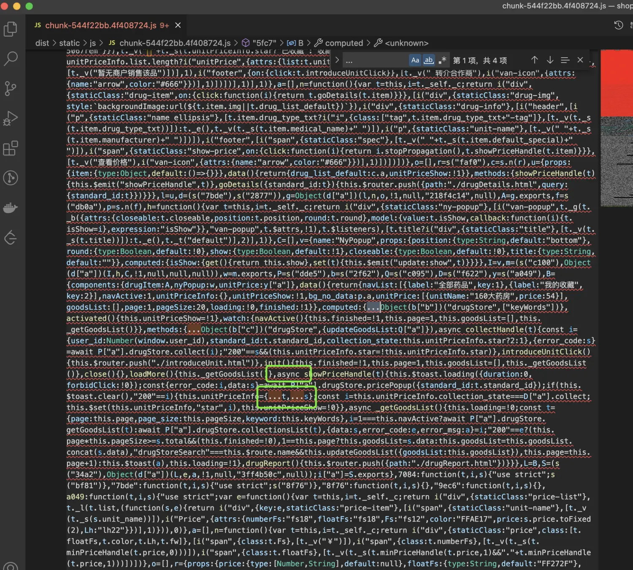
Task: Open the Git Graph icon in sidebar
Action: 10,178
